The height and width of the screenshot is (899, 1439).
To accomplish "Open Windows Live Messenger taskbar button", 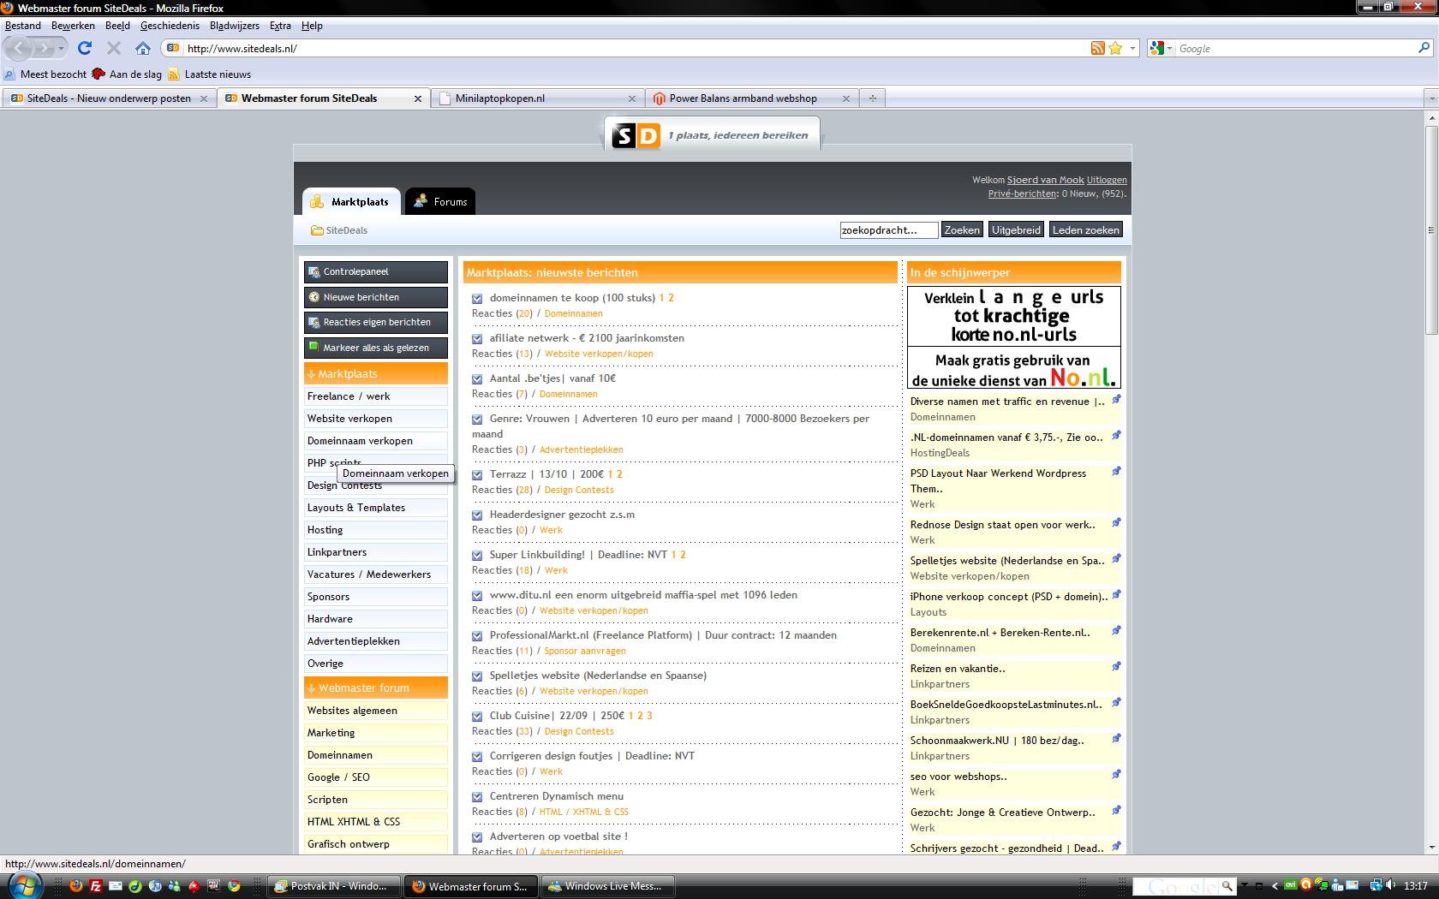I will [x=608, y=886].
